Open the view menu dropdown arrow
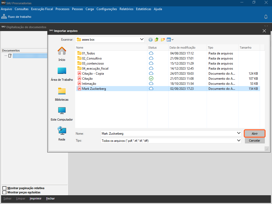 click(173, 40)
